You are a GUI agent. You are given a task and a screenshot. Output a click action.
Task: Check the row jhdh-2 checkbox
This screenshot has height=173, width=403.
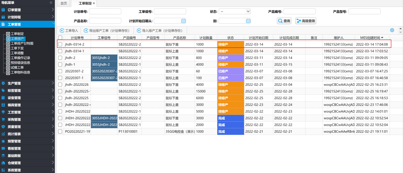click(x=60, y=58)
